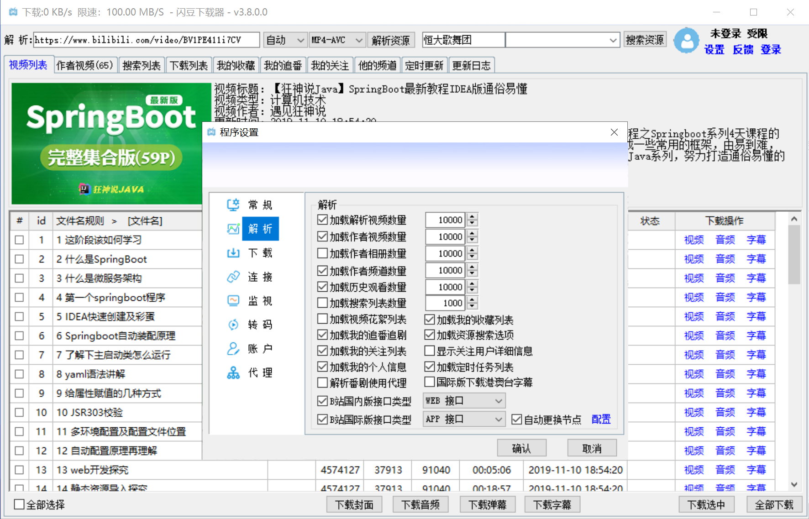The width and height of the screenshot is (809, 519).
Task: Click the 账户 account settings icon
Action: [233, 349]
